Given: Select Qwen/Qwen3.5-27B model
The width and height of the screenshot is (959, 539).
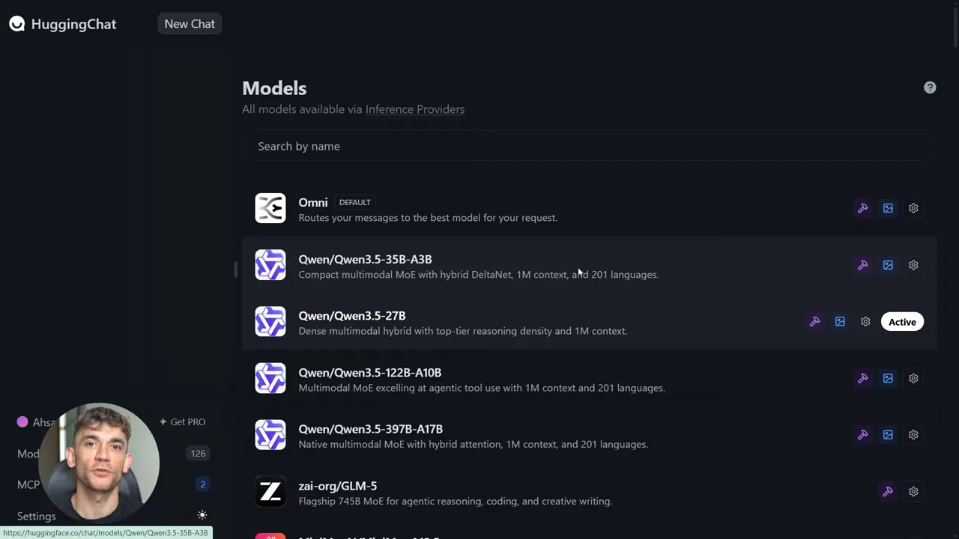Looking at the screenshot, I should coord(352,316).
